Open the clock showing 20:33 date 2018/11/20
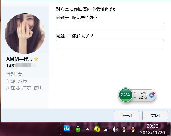Image resolution: width=171 pixels, height=136 pixels. (152, 129)
